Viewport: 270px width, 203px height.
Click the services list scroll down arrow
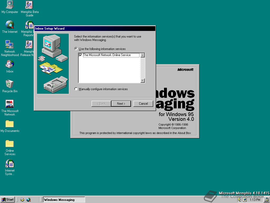click(143, 80)
